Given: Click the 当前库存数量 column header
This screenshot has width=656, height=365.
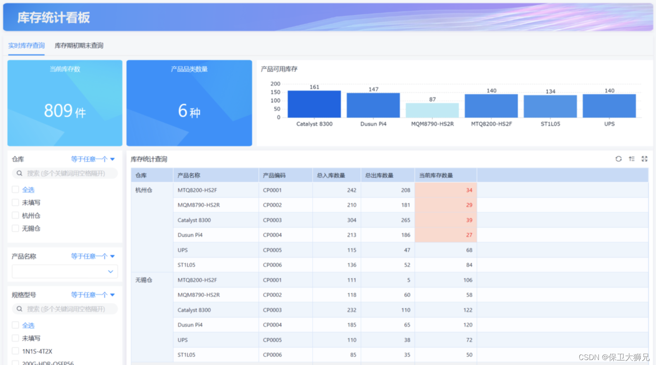Looking at the screenshot, I should 446,175.
